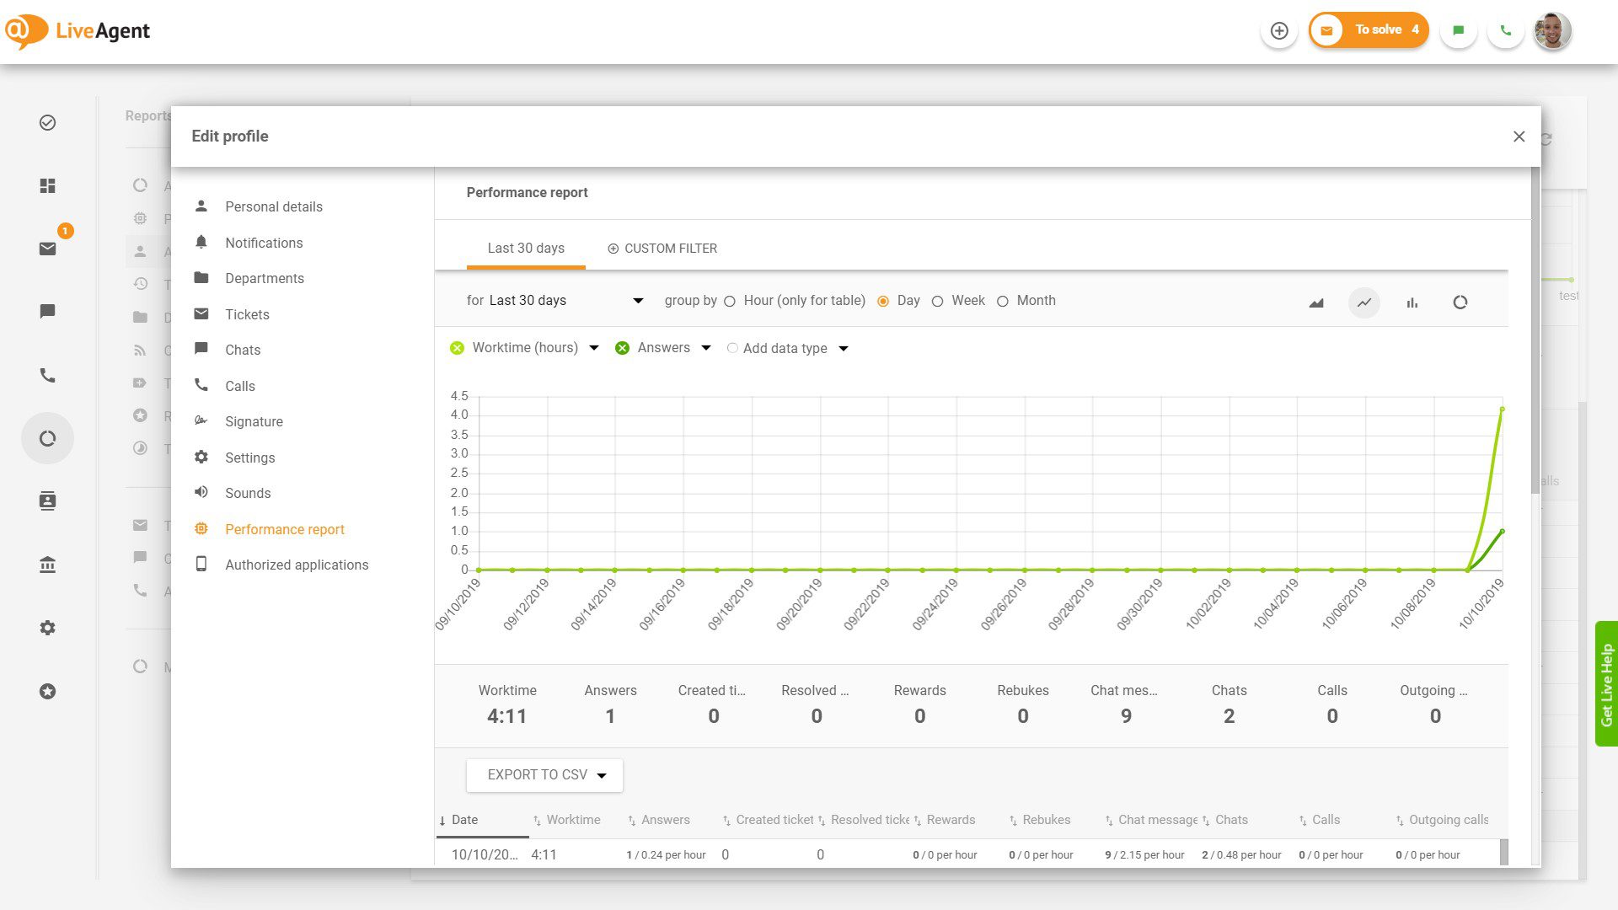
Task: Select bar chart view icon
Action: [x=1412, y=302]
